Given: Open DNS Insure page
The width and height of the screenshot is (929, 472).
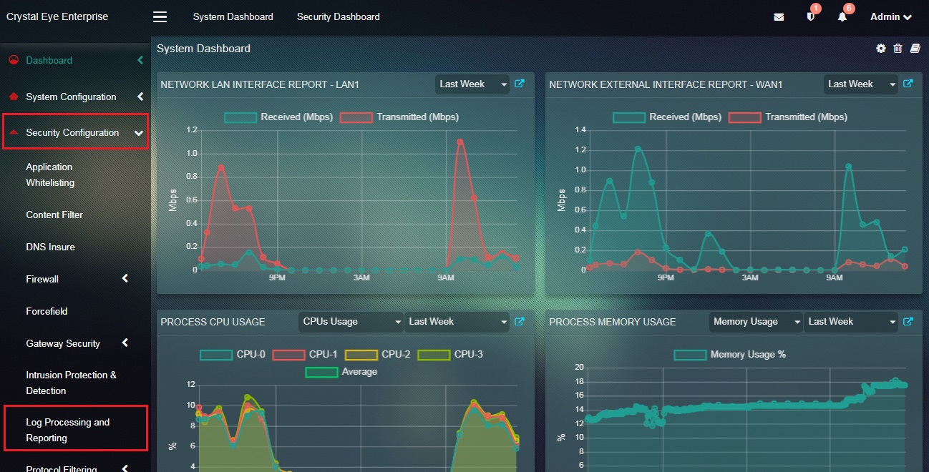Looking at the screenshot, I should pos(50,247).
